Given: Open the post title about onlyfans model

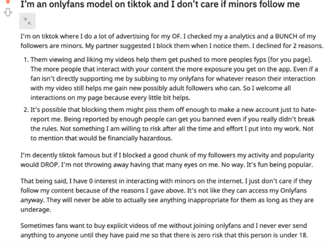Looking at the screenshot, I should [160, 4].
